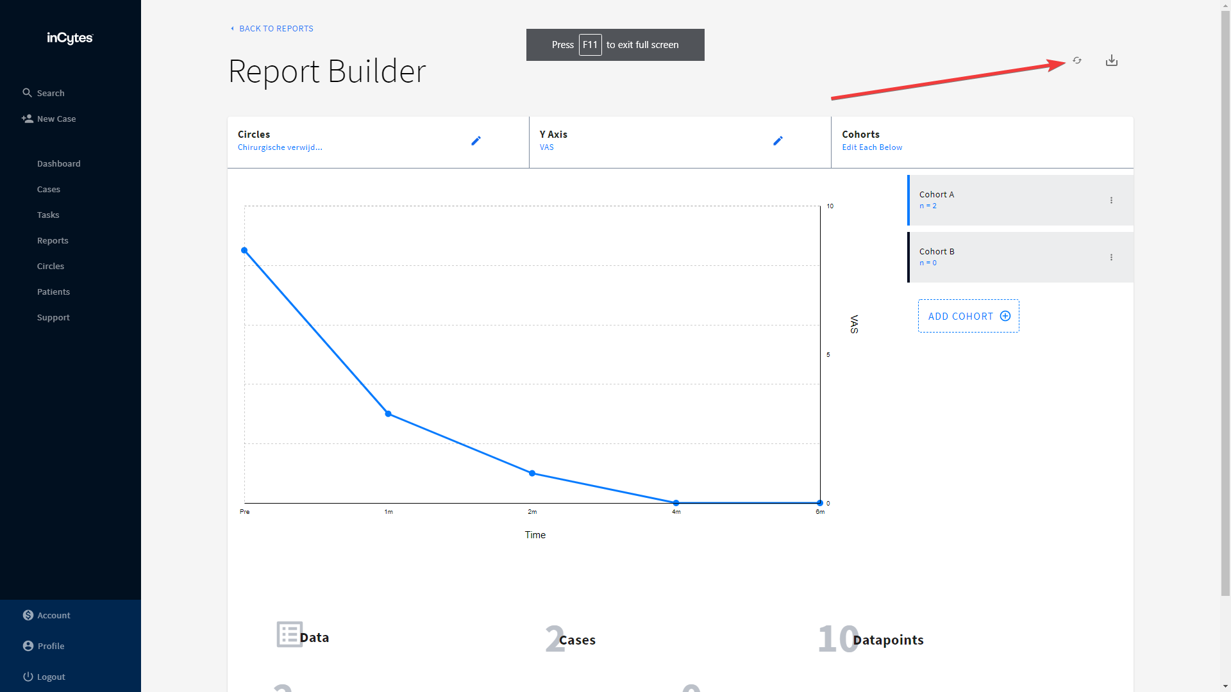Click the Logout power icon
This screenshot has height=692, width=1231.
[x=28, y=677]
